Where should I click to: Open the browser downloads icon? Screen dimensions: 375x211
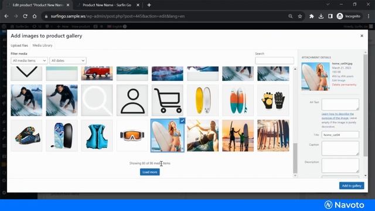pyautogui.click(x=321, y=16)
